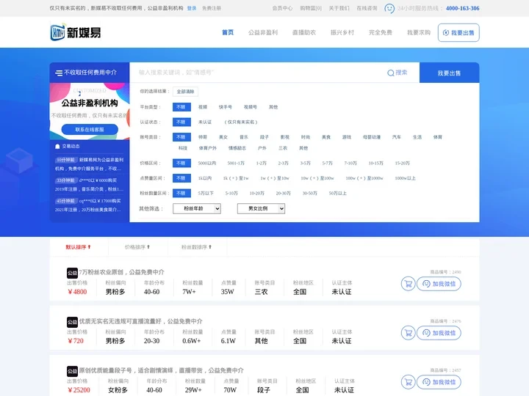
Task: Filter certification status by 未认证
Action: pyautogui.click(x=205, y=122)
